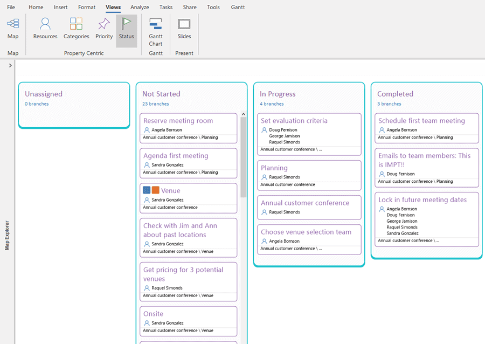
Task: Click the '4 branches' count text
Action: tap(272, 104)
